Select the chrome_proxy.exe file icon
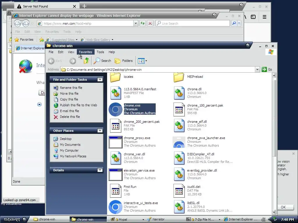This screenshot has width=298, height=223. [x=115, y=142]
